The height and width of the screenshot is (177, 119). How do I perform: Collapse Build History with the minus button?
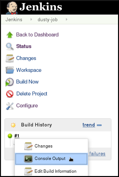[x=99, y=125]
